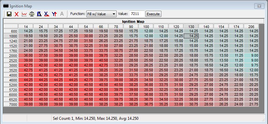Click the X axis icon
Image resolution: width=268 pixels, height=124 pixels.
(47, 14)
